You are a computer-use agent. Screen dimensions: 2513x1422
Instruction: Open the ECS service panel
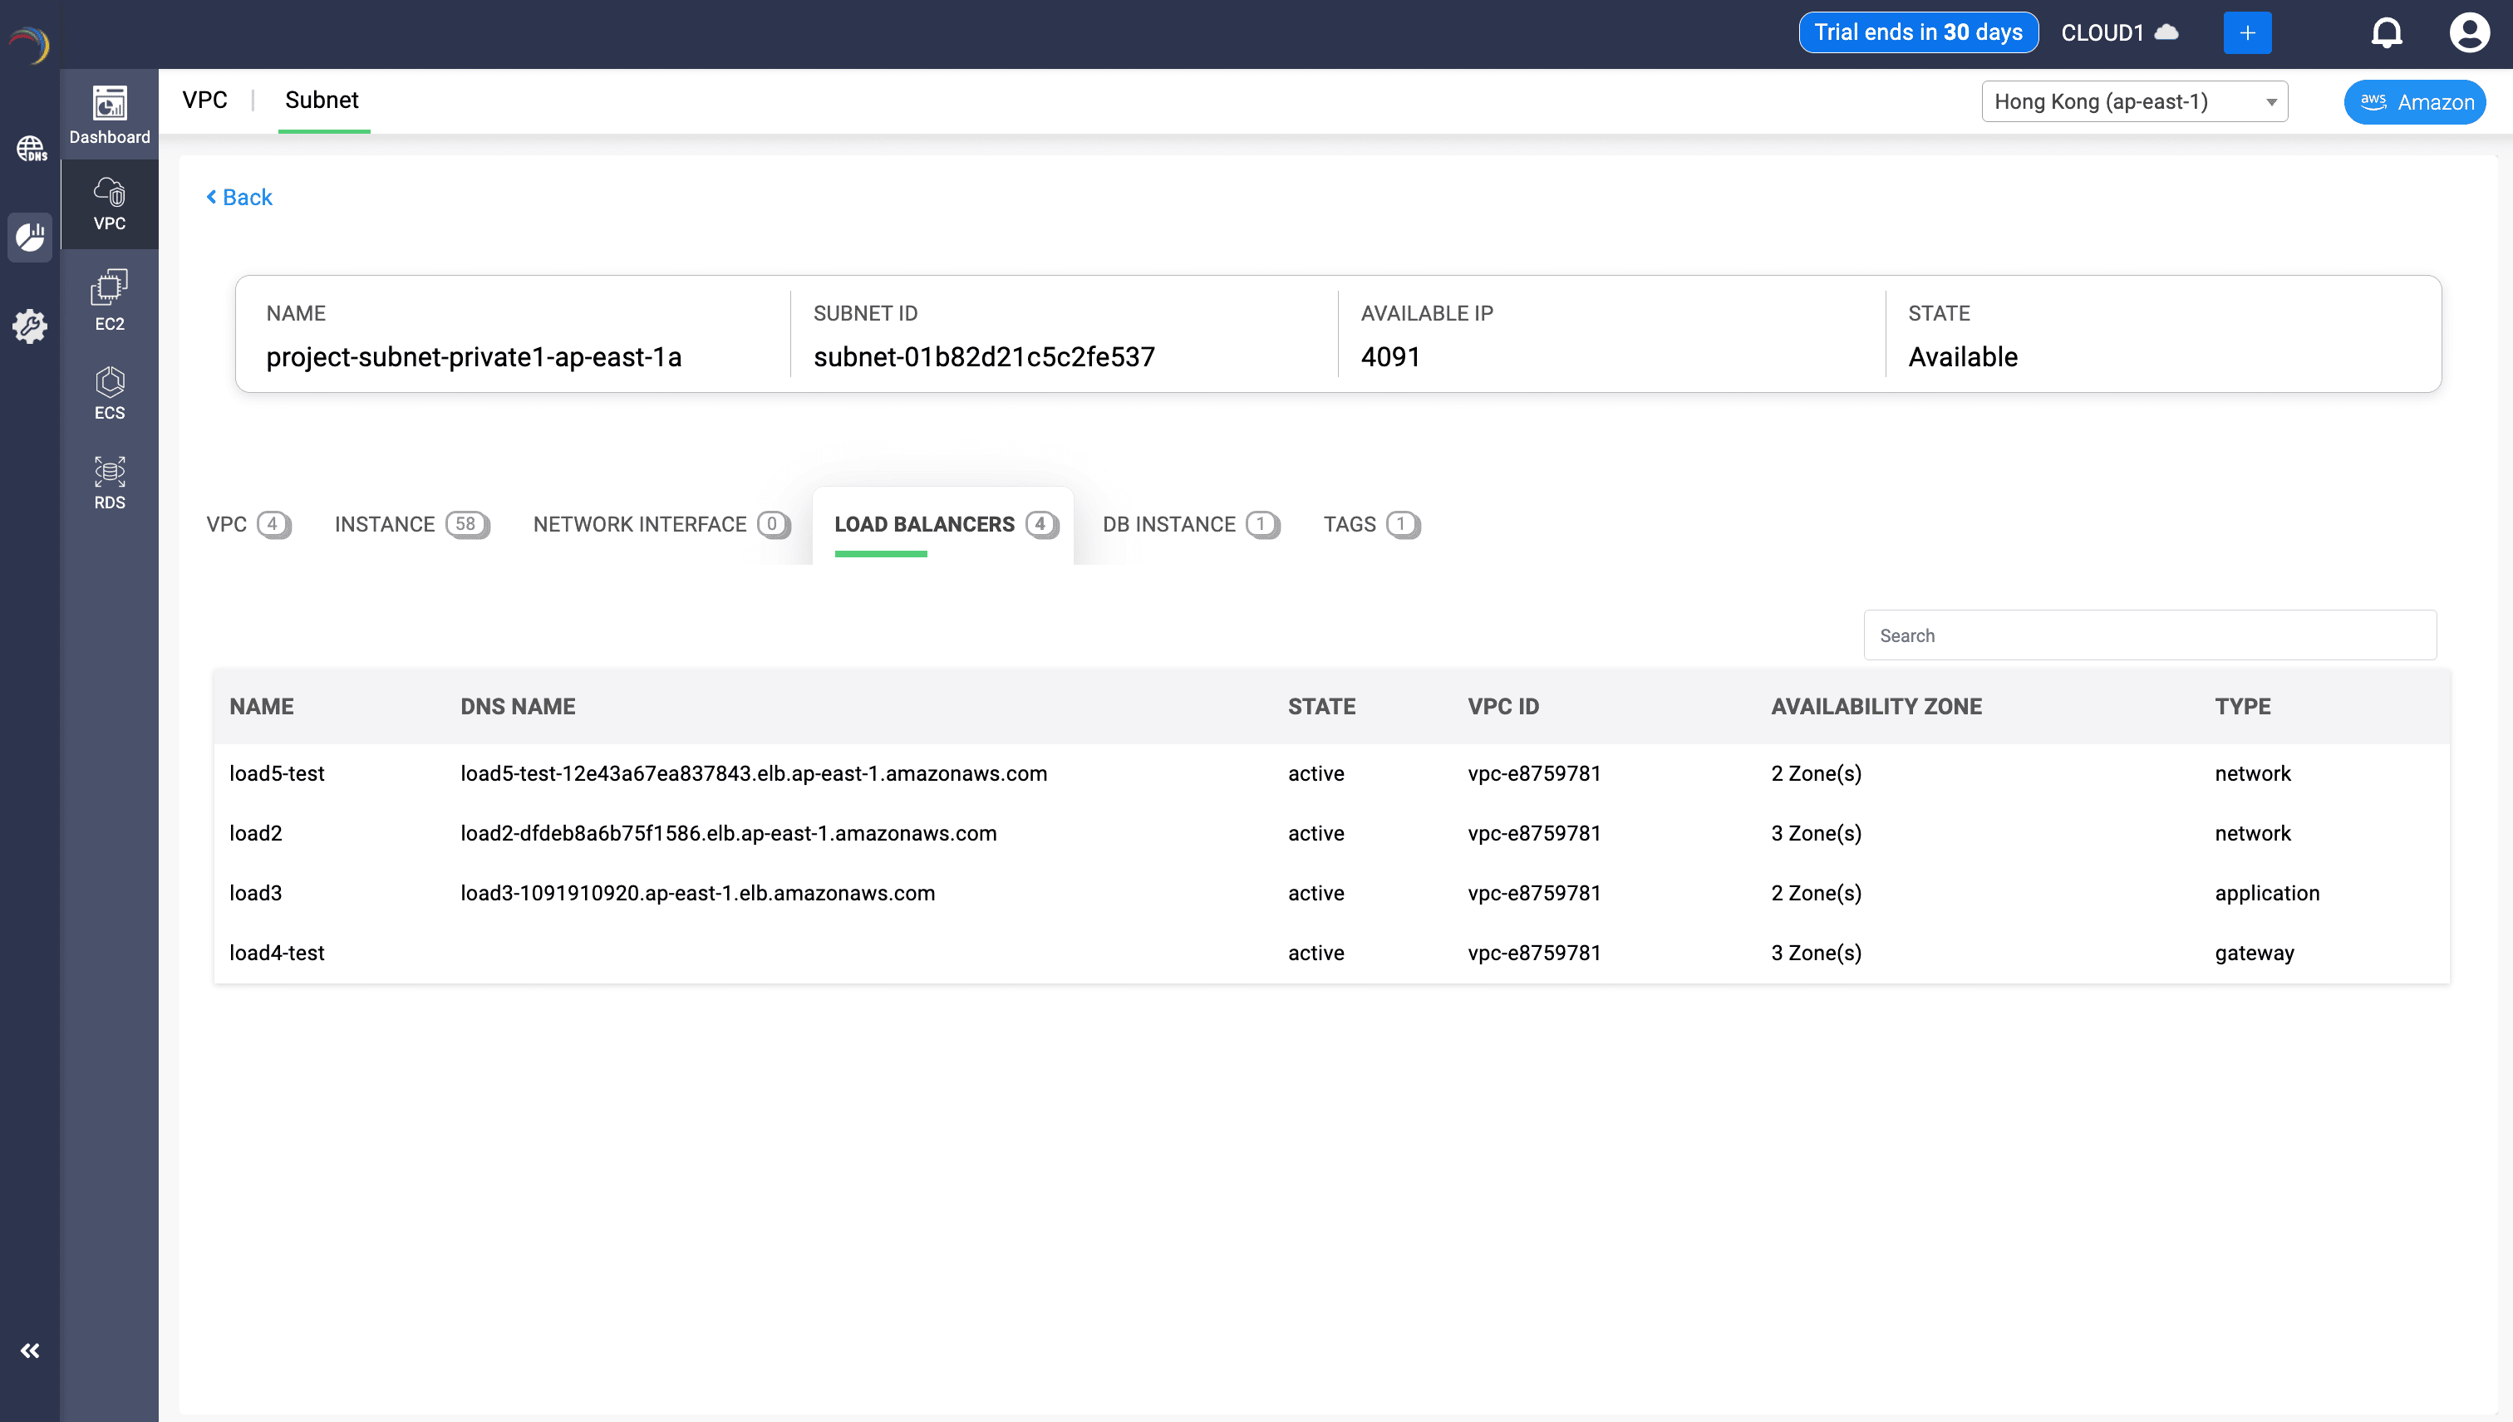[x=109, y=390]
